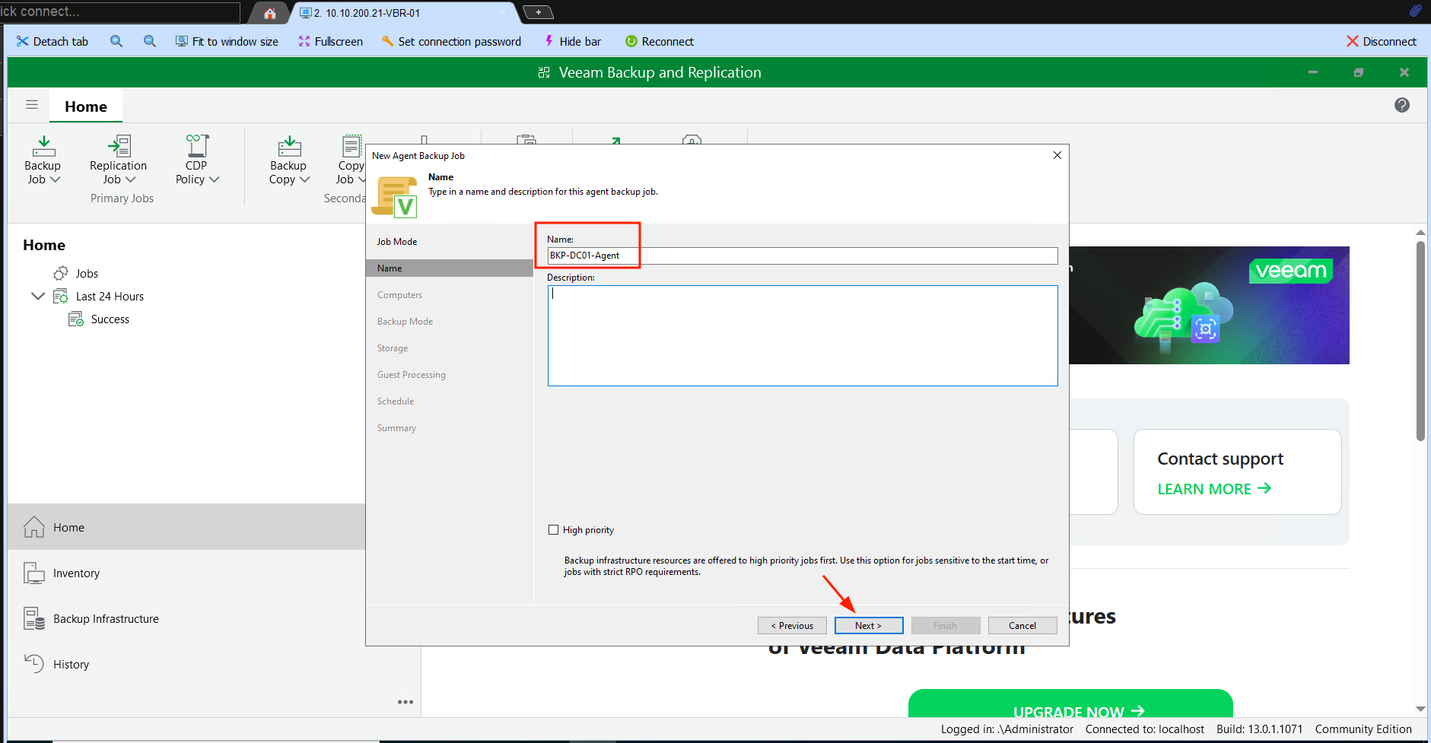Image resolution: width=1431 pixels, height=743 pixels.
Task: Show more navigation options ellipsis
Action: pos(405,702)
